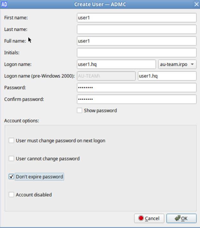The width and height of the screenshot is (200, 228).
Task: Click the empty Initials field
Action: pos(137,53)
